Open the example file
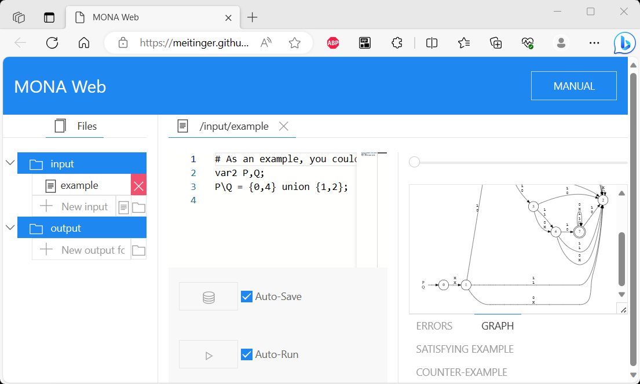 coord(82,185)
